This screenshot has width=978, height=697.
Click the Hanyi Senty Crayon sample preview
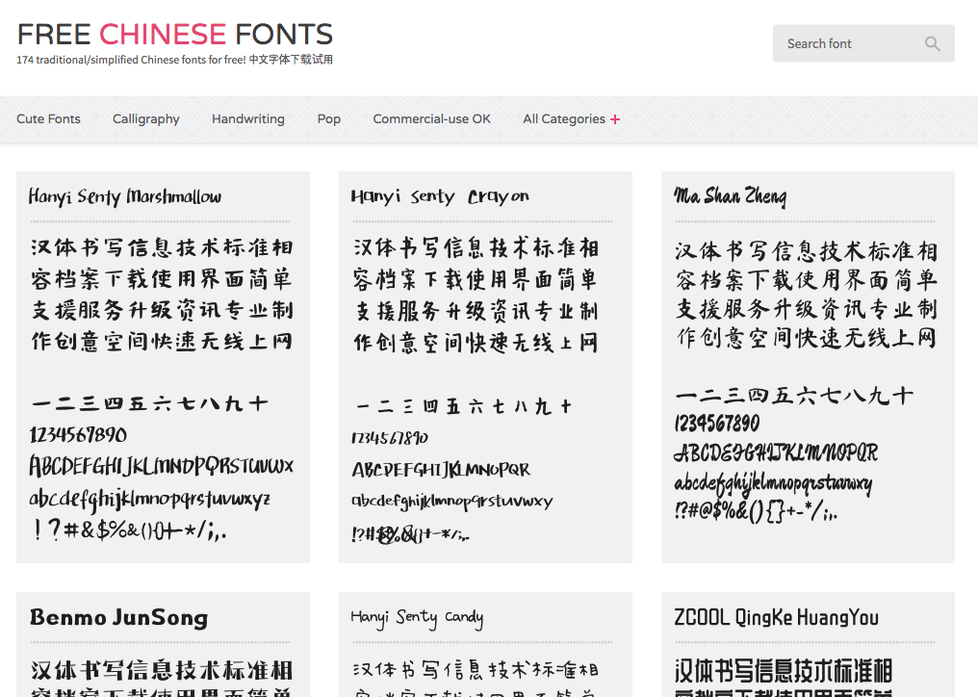point(476,388)
